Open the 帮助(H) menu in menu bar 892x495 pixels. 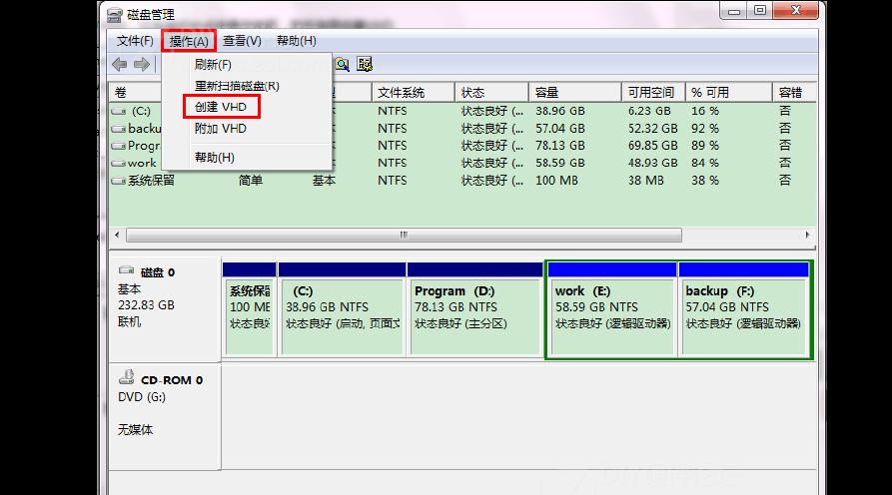297,41
